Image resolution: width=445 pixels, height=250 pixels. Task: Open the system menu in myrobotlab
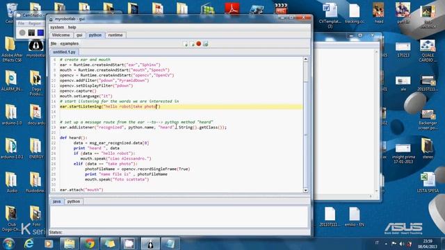click(57, 27)
